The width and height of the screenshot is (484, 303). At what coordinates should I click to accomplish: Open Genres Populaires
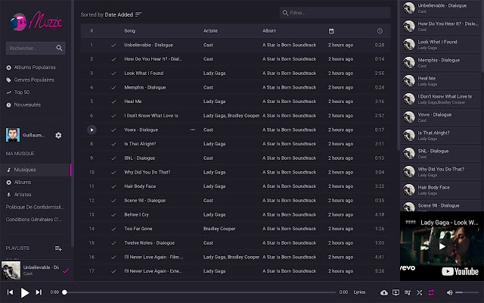coord(34,80)
